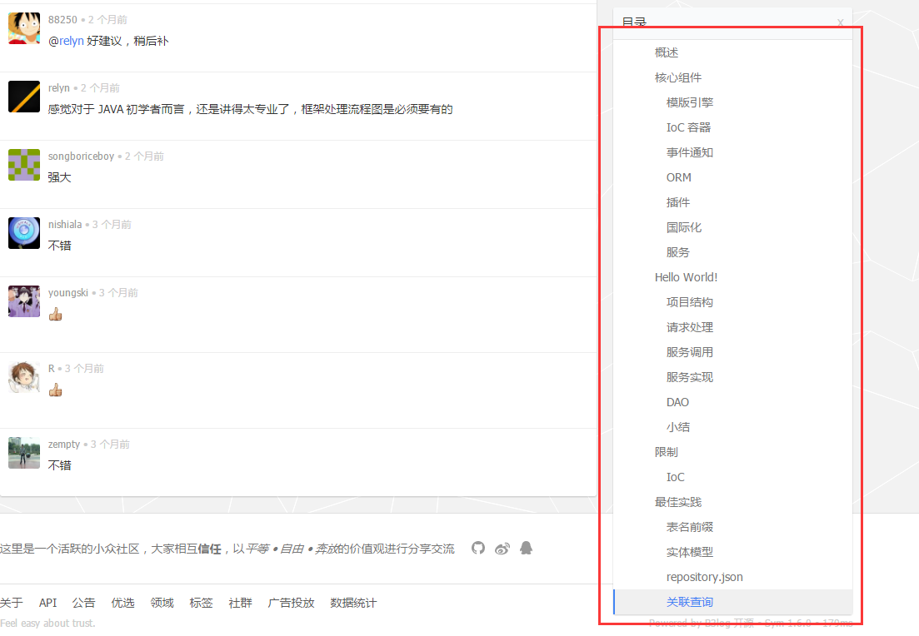
Task: Jump to the 模版引擎 section
Action: (690, 102)
